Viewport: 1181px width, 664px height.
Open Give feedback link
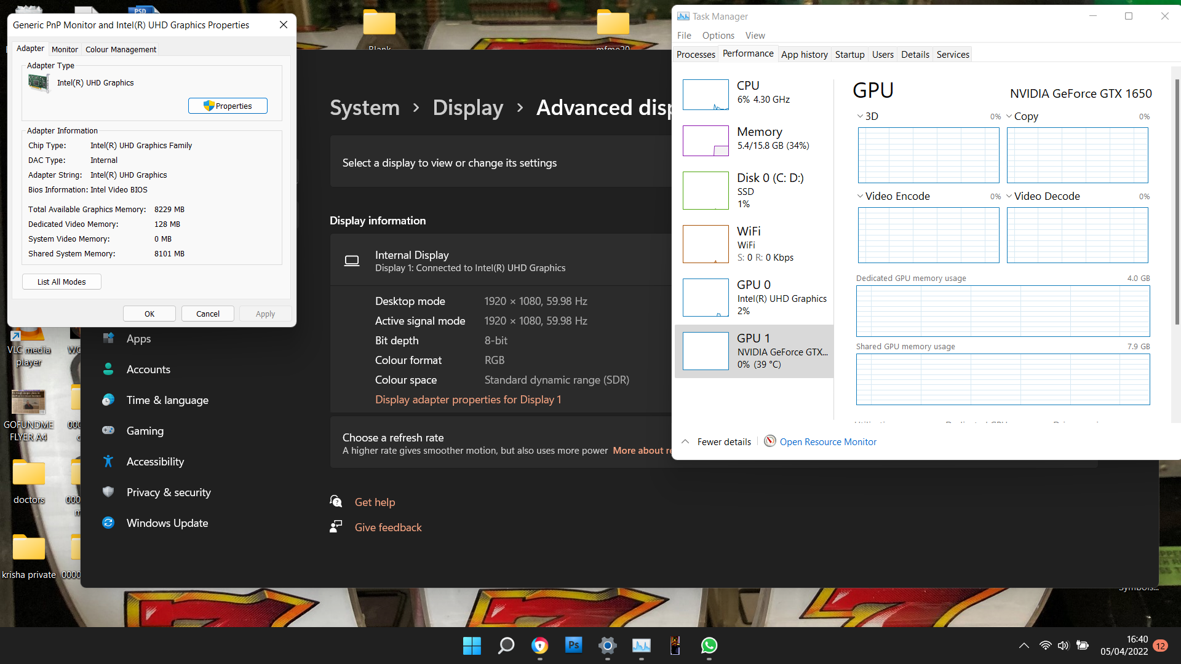388,528
